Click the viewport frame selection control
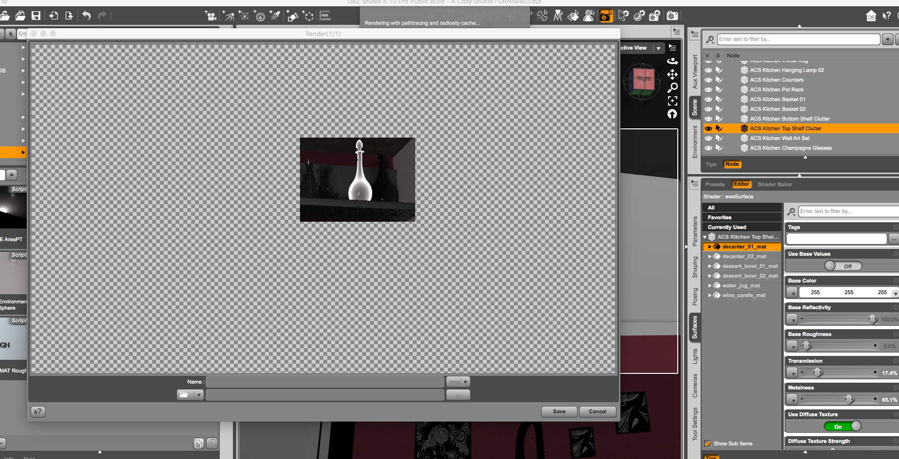The width and height of the screenshot is (899, 459). pos(672,101)
